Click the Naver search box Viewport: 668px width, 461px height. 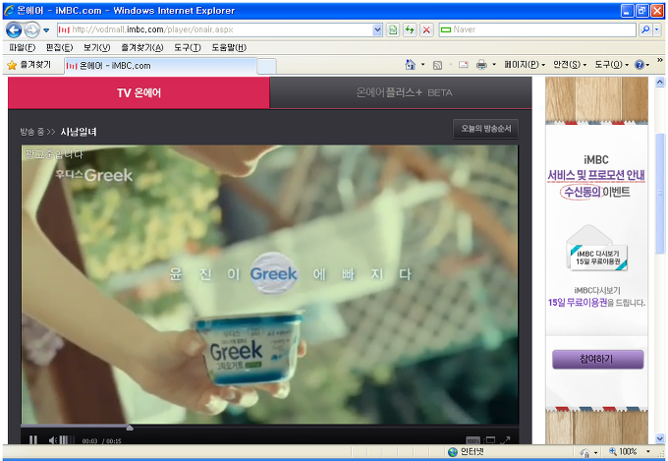click(x=537, y=29)
